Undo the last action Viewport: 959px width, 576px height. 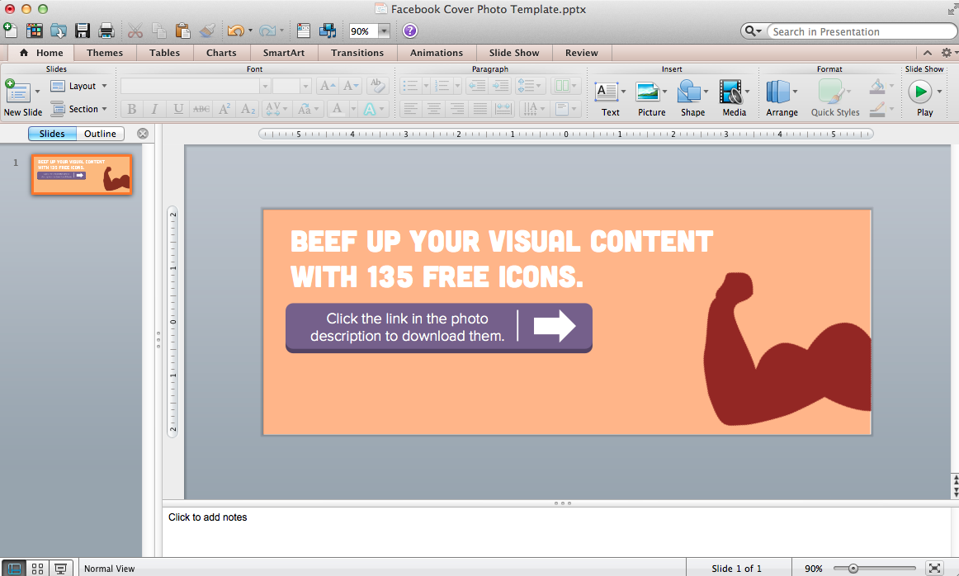235,31
